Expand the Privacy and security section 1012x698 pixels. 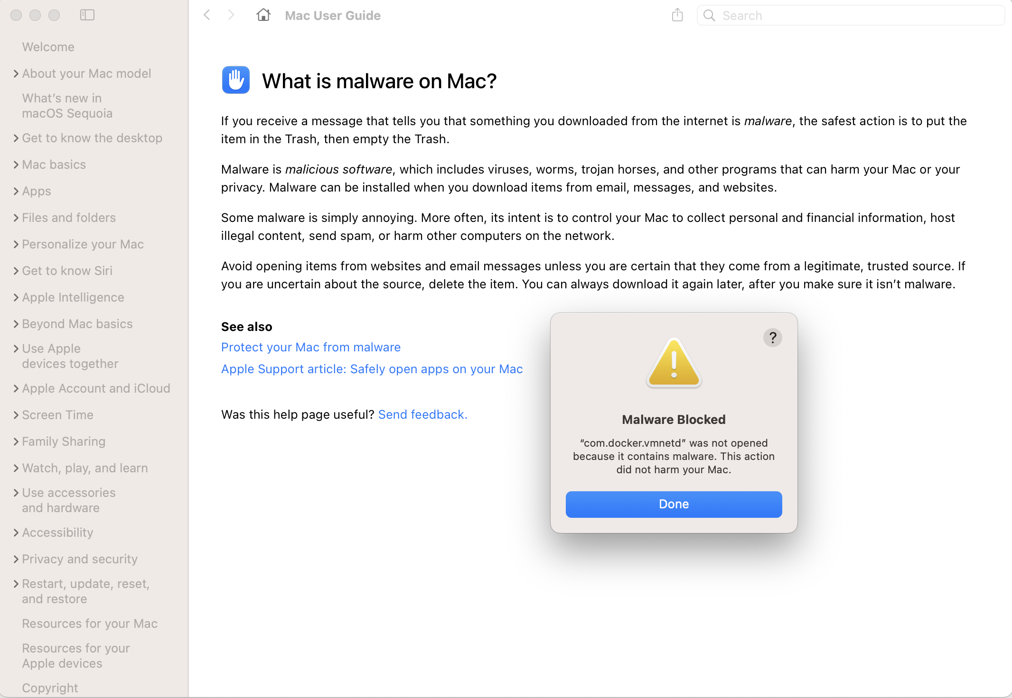click(79, 559)
